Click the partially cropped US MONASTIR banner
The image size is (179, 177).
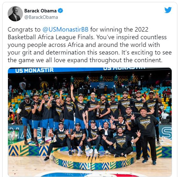click(124, 69)
